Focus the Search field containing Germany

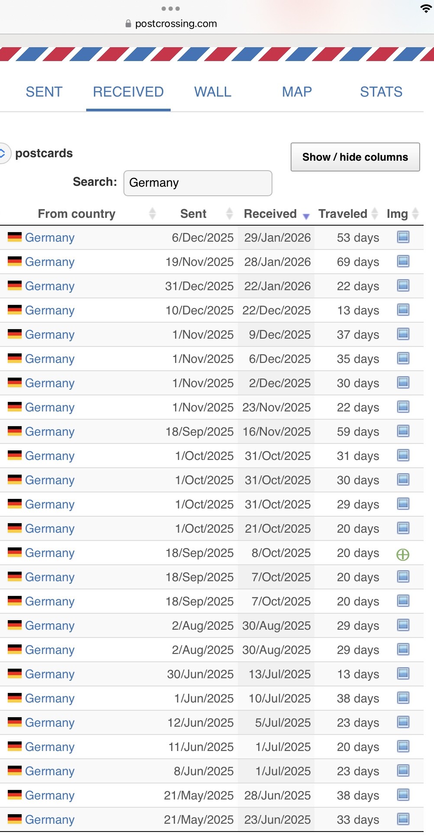tap(198, 183)
